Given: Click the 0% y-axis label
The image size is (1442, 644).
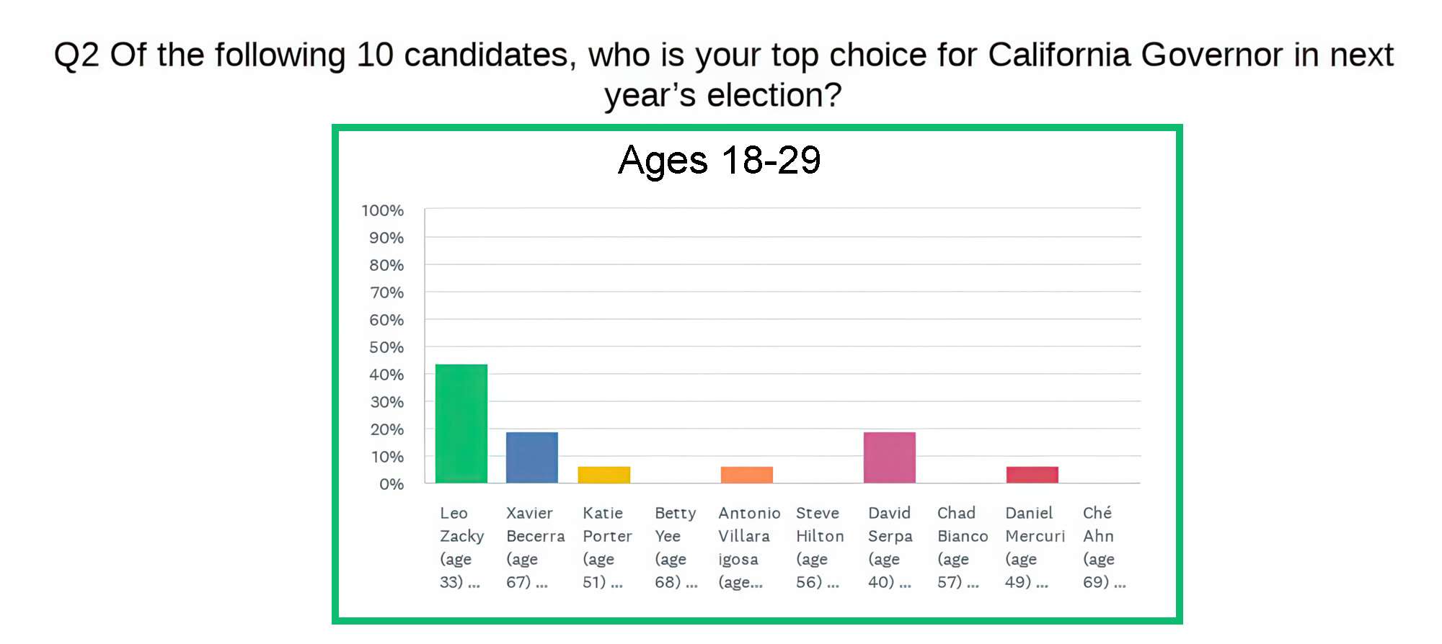Looking at the screenshot, I should 392,484.
